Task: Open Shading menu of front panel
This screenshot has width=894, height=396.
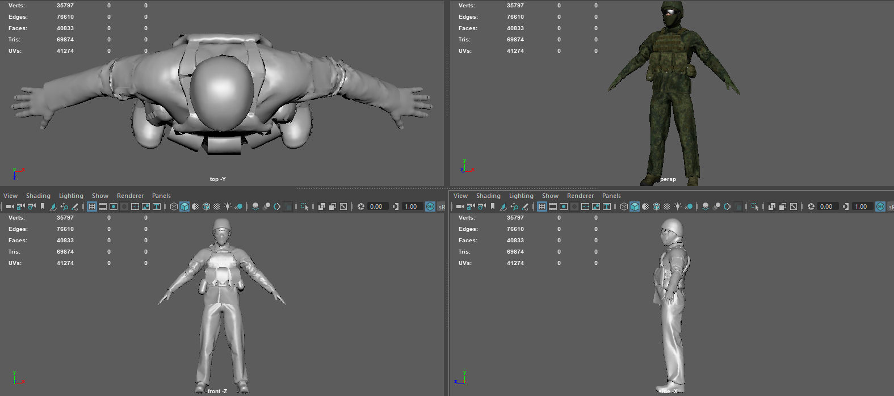Action: tap(38, 196)
